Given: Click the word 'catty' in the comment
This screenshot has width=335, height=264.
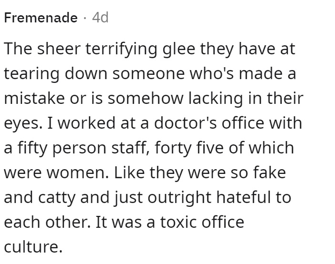Looking at the screenshot, I should (x=57, y=198).
